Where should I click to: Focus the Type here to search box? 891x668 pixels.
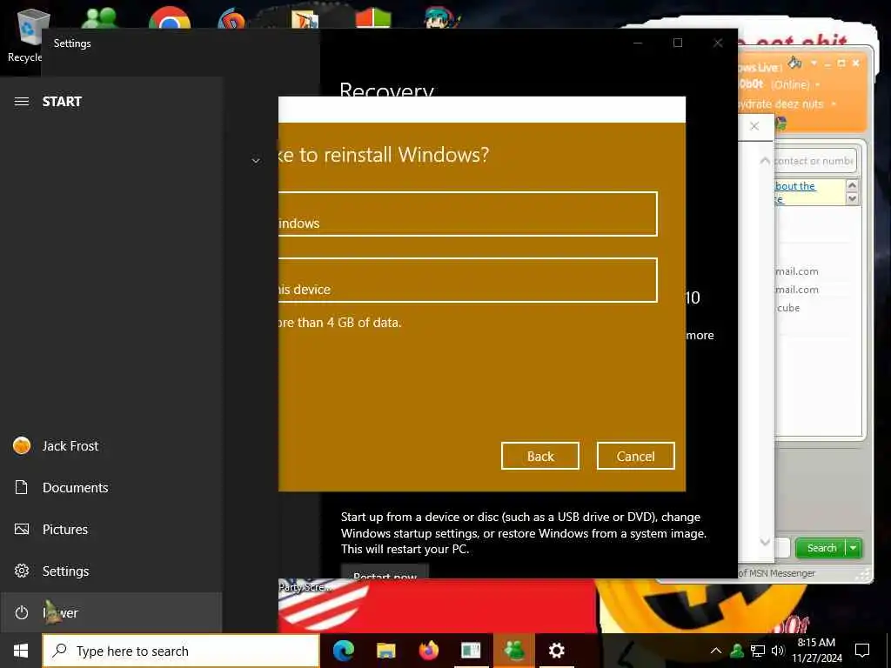pos(181,651)
